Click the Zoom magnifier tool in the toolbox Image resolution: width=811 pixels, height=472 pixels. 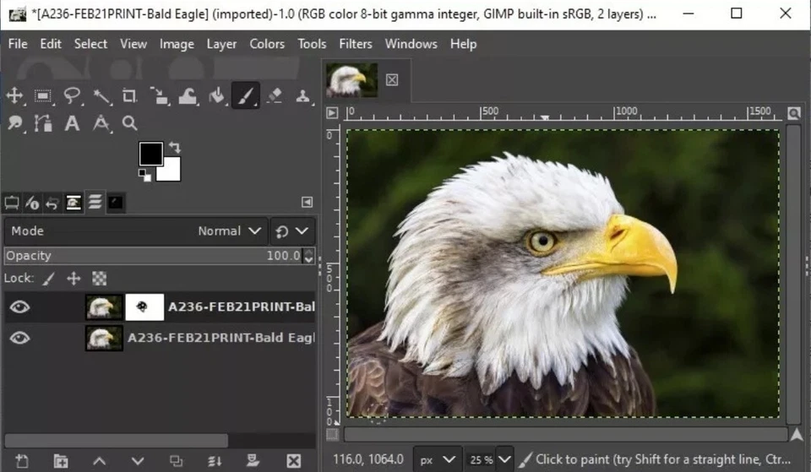click(129, 123)
